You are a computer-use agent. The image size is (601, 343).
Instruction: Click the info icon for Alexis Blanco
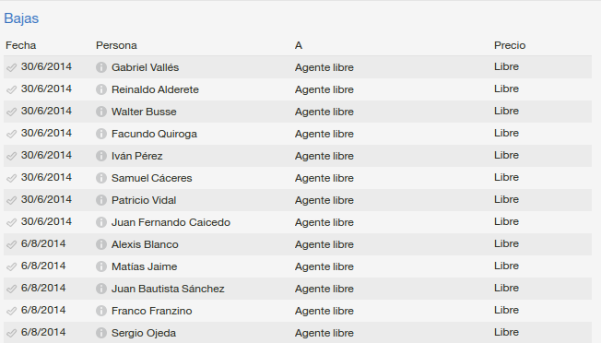100,244
